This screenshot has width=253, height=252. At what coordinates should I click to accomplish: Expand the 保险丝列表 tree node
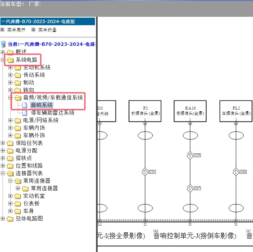click(x=3, y=143)
